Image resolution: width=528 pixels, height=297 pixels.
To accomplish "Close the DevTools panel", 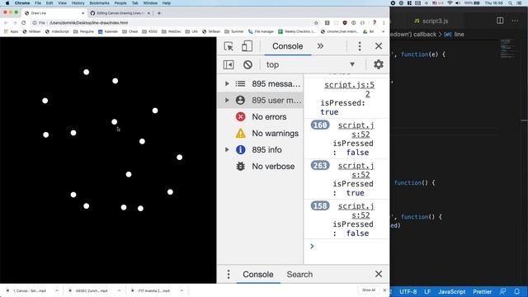I will (379, 46).
